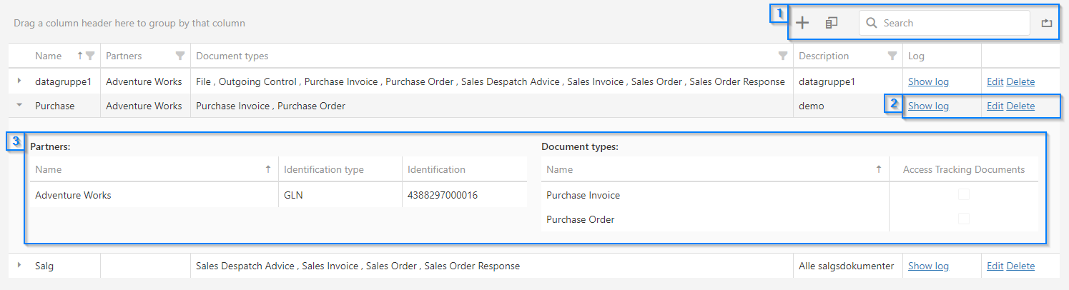Open filter on the Name column
The image size is (1069, 290).
90,56
